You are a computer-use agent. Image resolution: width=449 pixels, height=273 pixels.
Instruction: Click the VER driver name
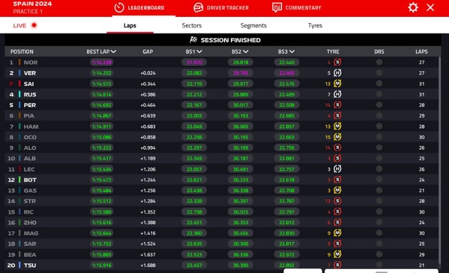(30, 73)
